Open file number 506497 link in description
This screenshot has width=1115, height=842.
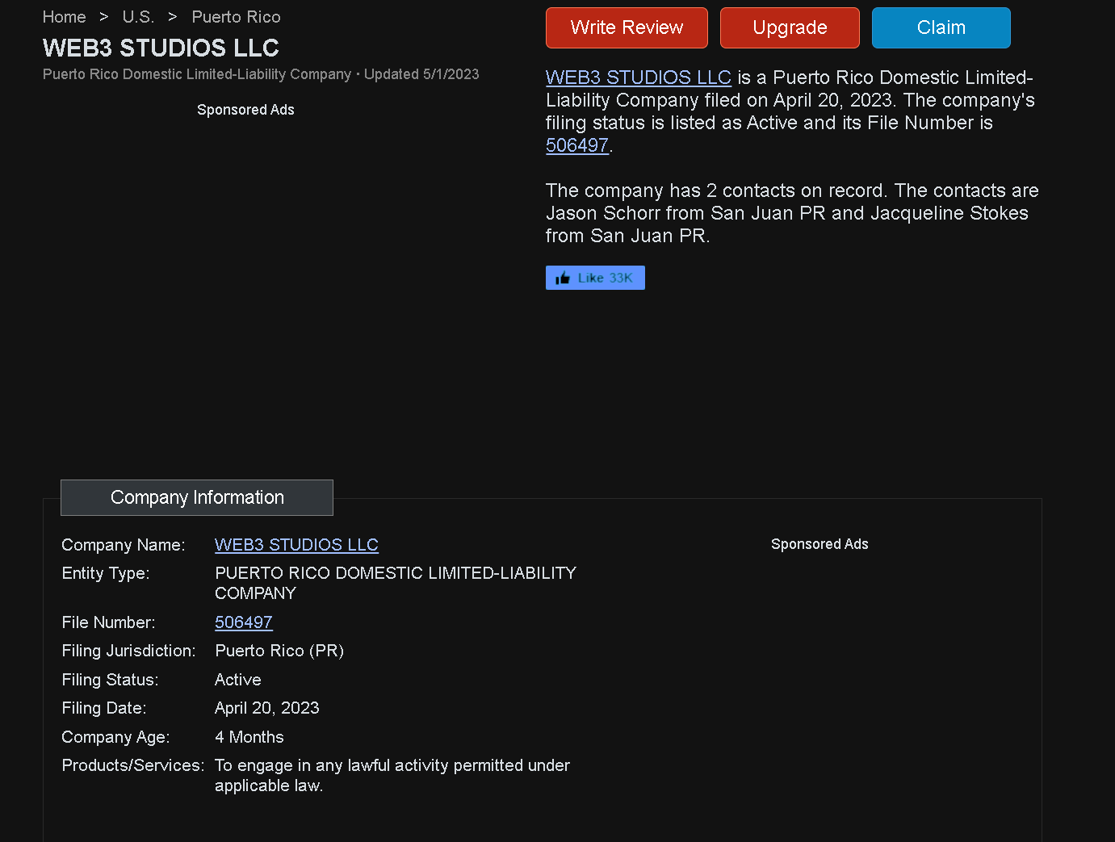coord(577,145)
